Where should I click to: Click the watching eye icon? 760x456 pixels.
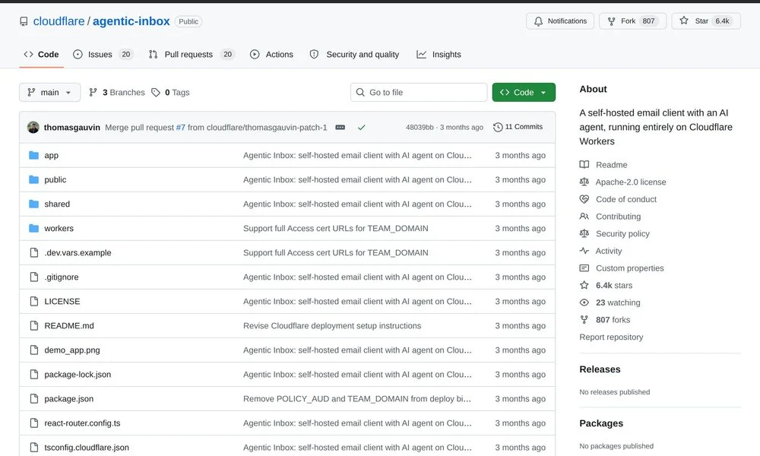tap(584, 302)
